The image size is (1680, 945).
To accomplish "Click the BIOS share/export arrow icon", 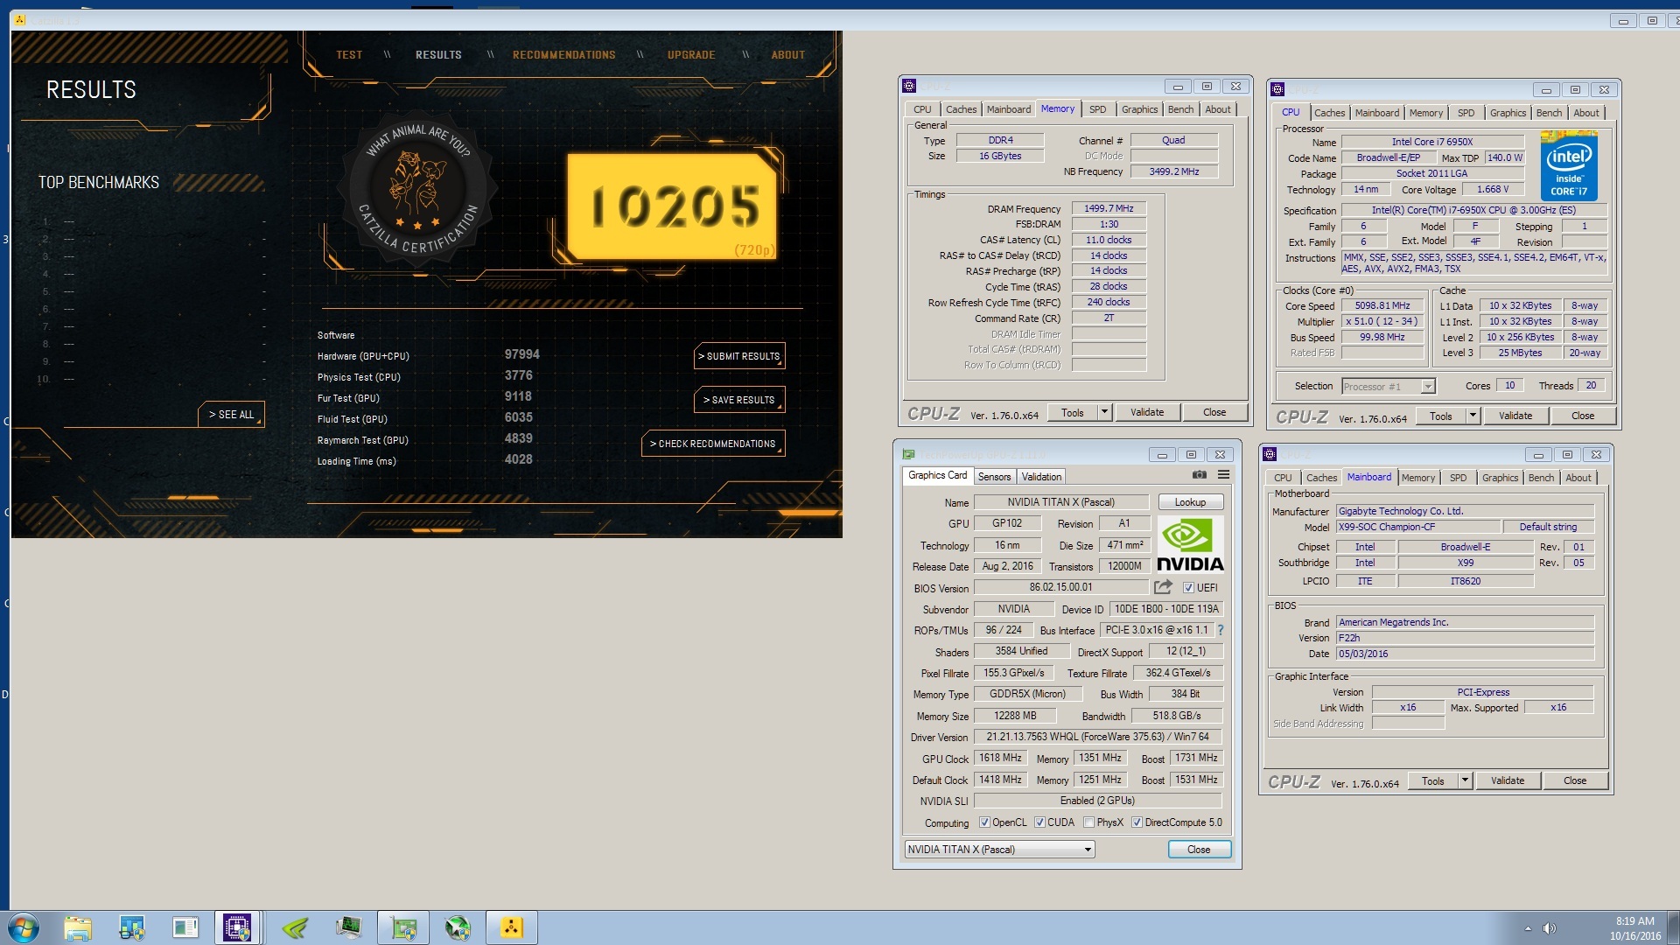I will 1163,587.
